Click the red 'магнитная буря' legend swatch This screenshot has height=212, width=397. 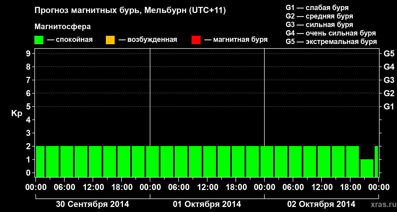[x=196, y=40]
